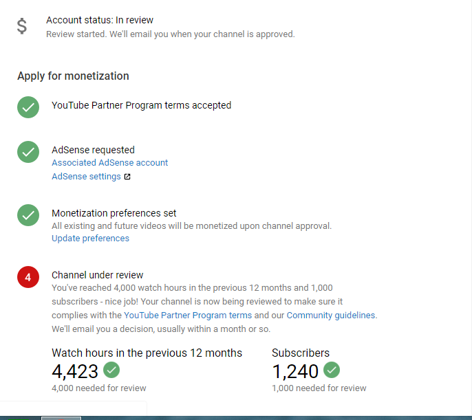Click the '1,000 needed for review' text

[x=319, y=388]
